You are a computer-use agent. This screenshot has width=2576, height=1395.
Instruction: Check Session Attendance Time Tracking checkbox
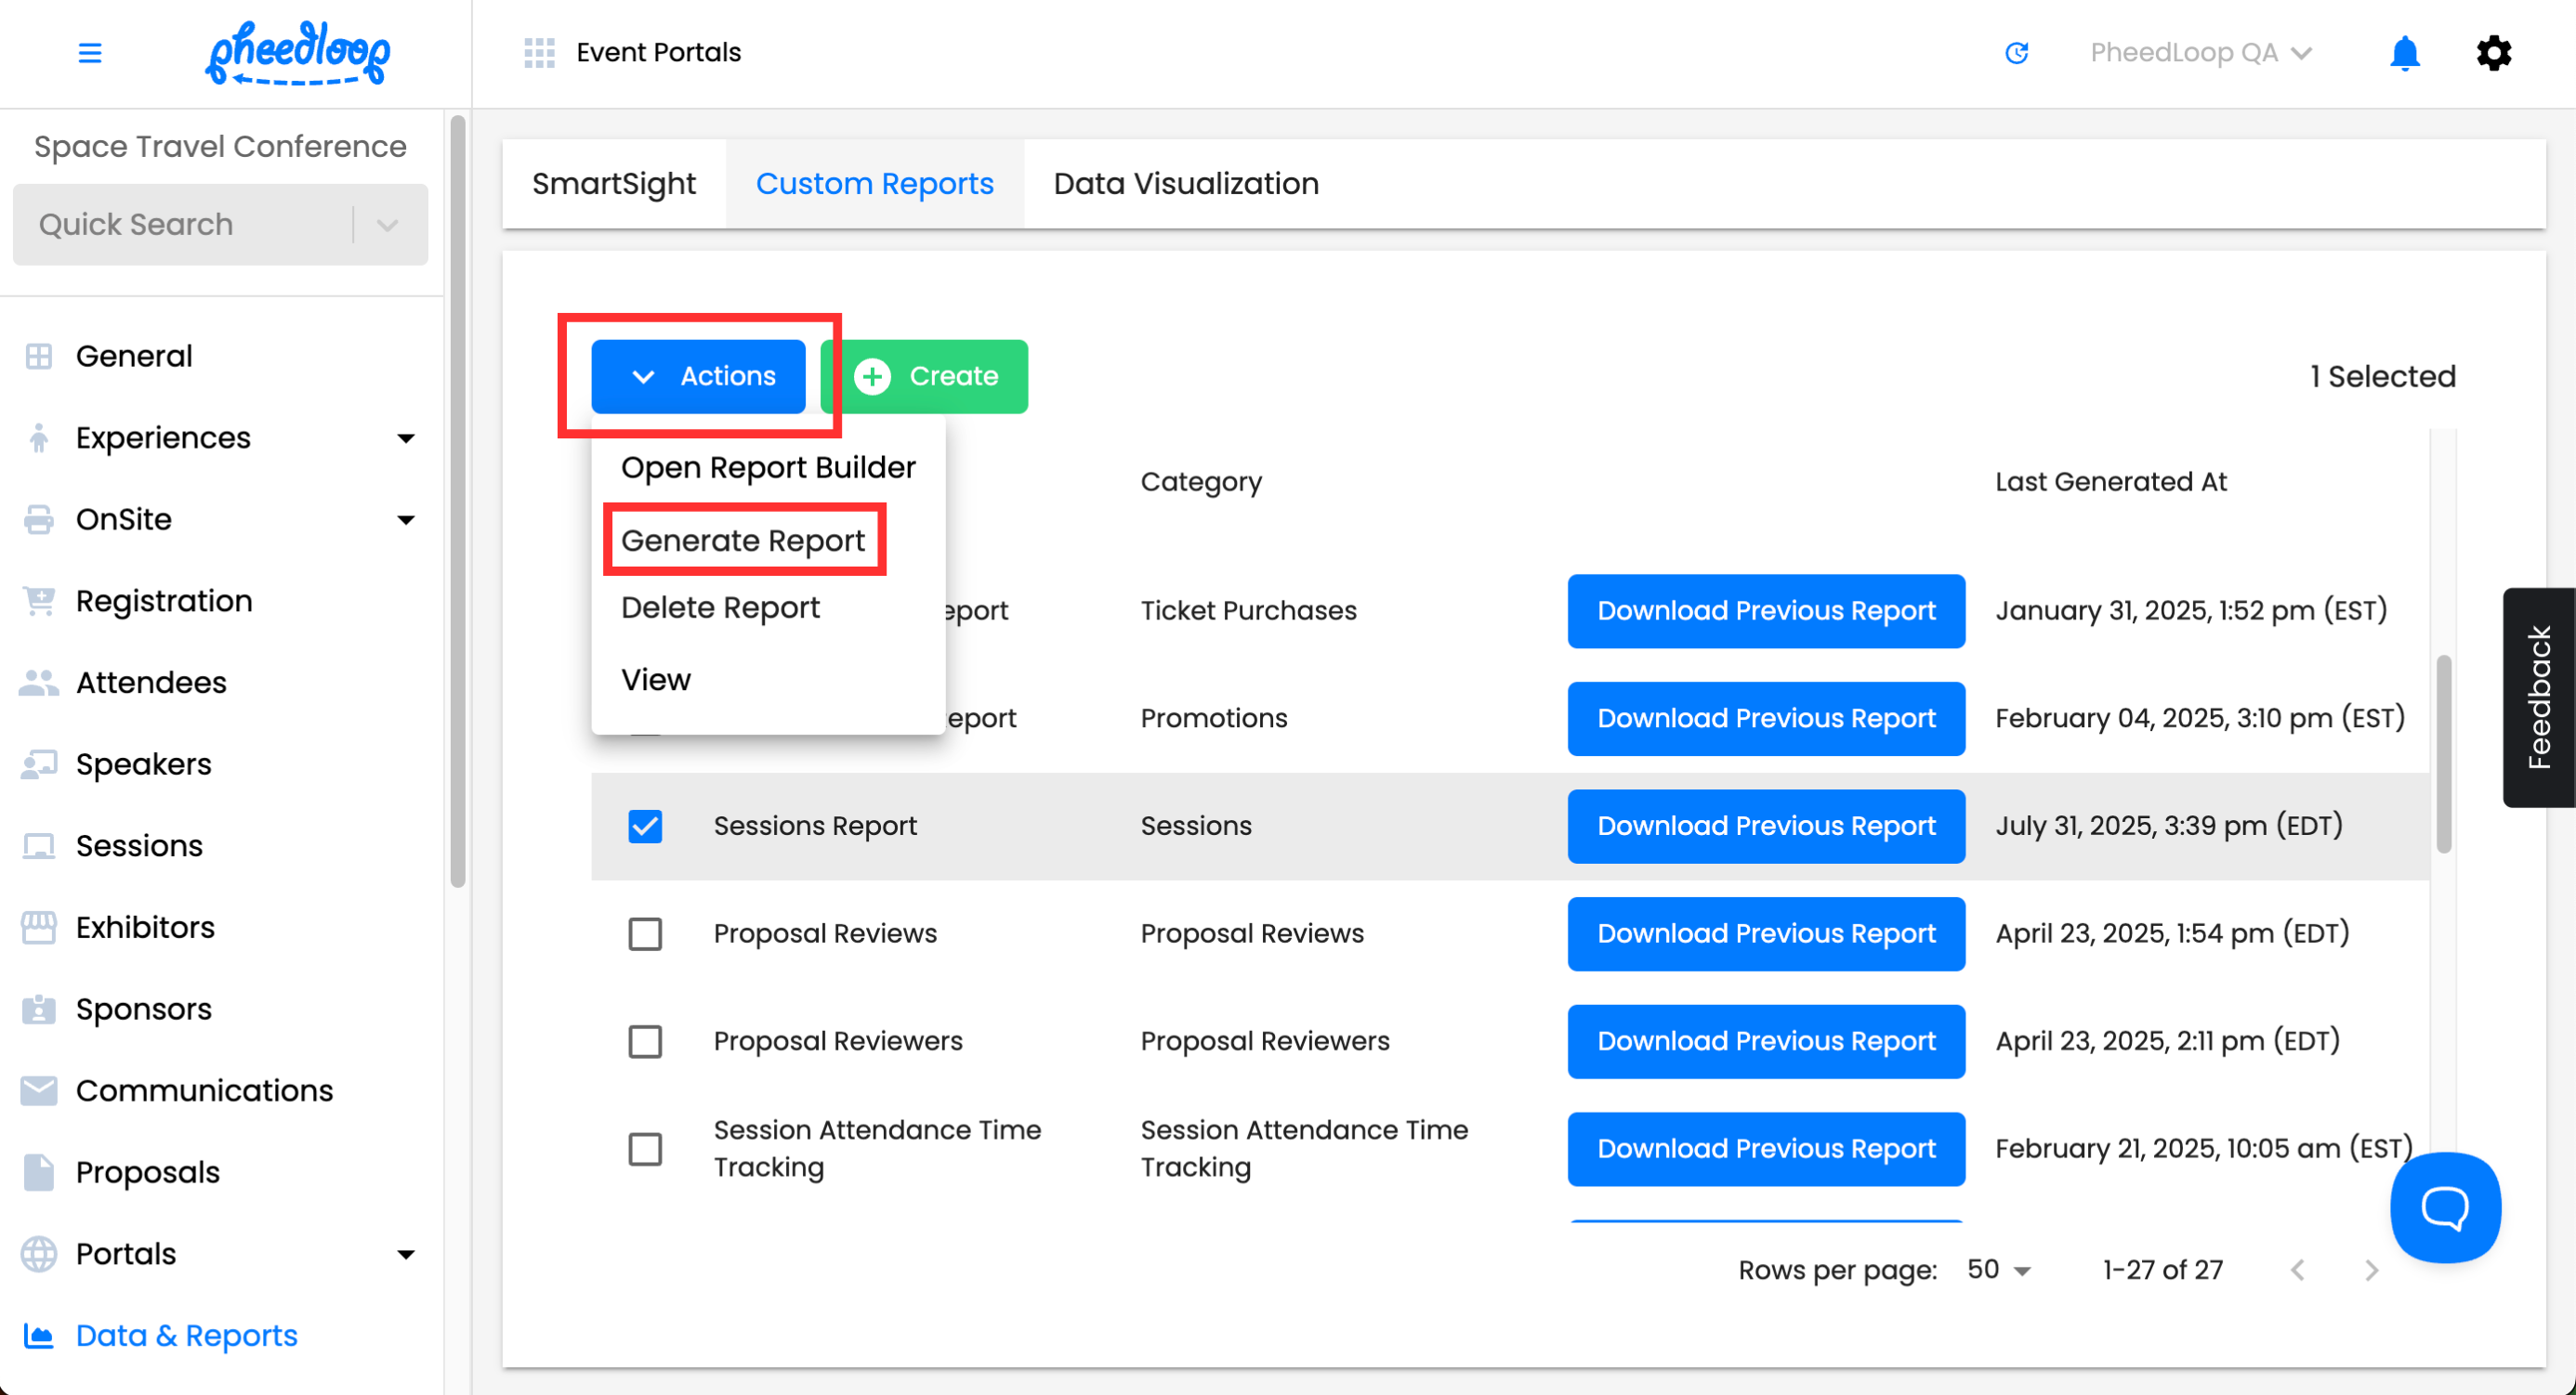(645, 1149)
